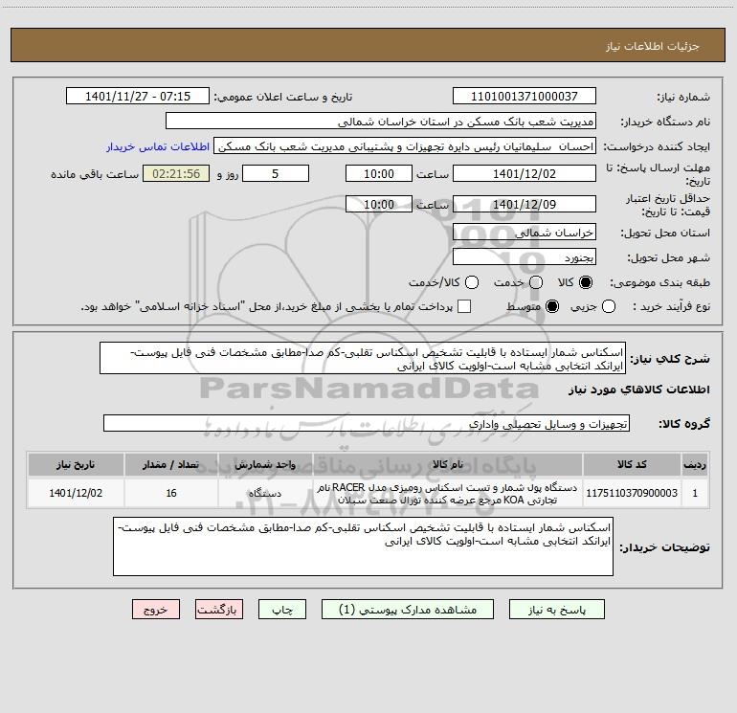Click the delivery province field خراسان شمالی
The width and height of the screenshot is (737, 713).
pos(525,232)
